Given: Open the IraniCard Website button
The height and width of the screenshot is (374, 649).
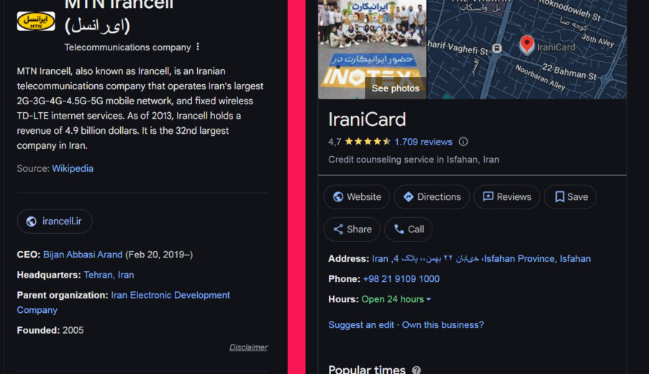Looking at the screenshot, I should [357, 197].
